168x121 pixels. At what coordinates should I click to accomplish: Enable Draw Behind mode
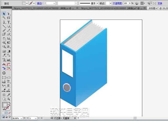[6, 116]
